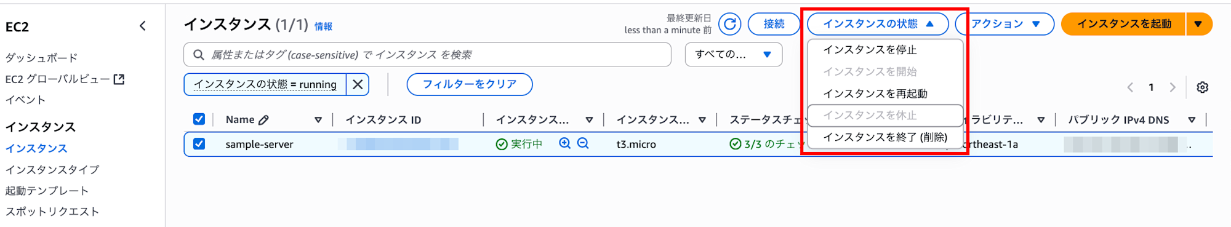
Task: Uncheck the sample-server row checkbox
Action: pyautogui.click(x=199, y=144)
